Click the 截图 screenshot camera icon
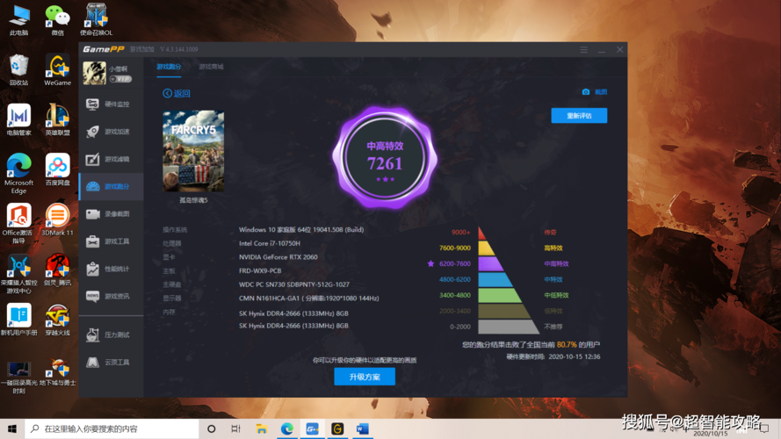Image resolution: width=781 pixels, height=439 pixels. [x=586, y=91]
